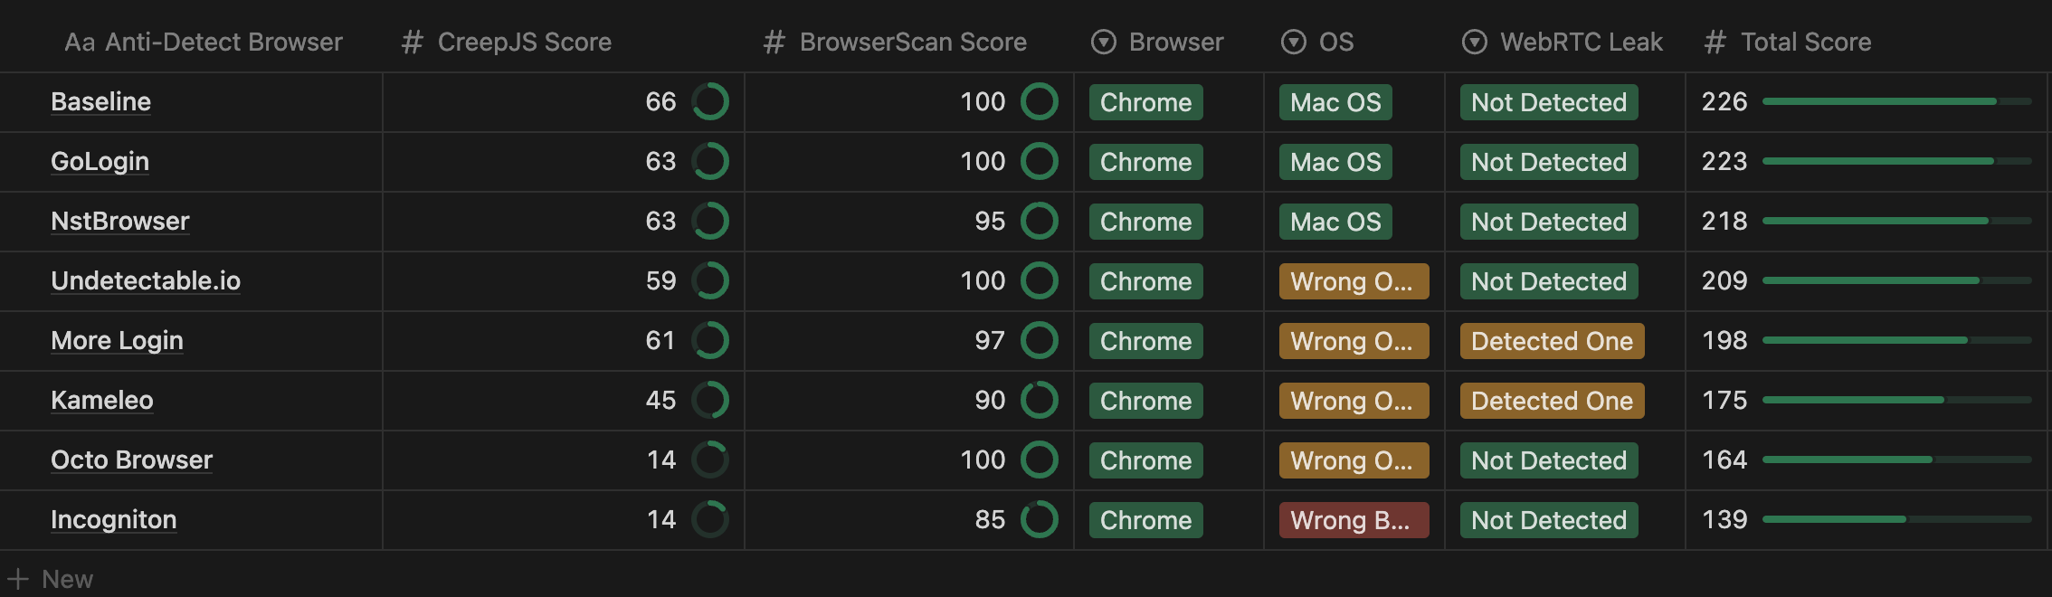Open Wrong B... tag in Incogniton row
The image size is (2052, 597).
point(1354,520)
